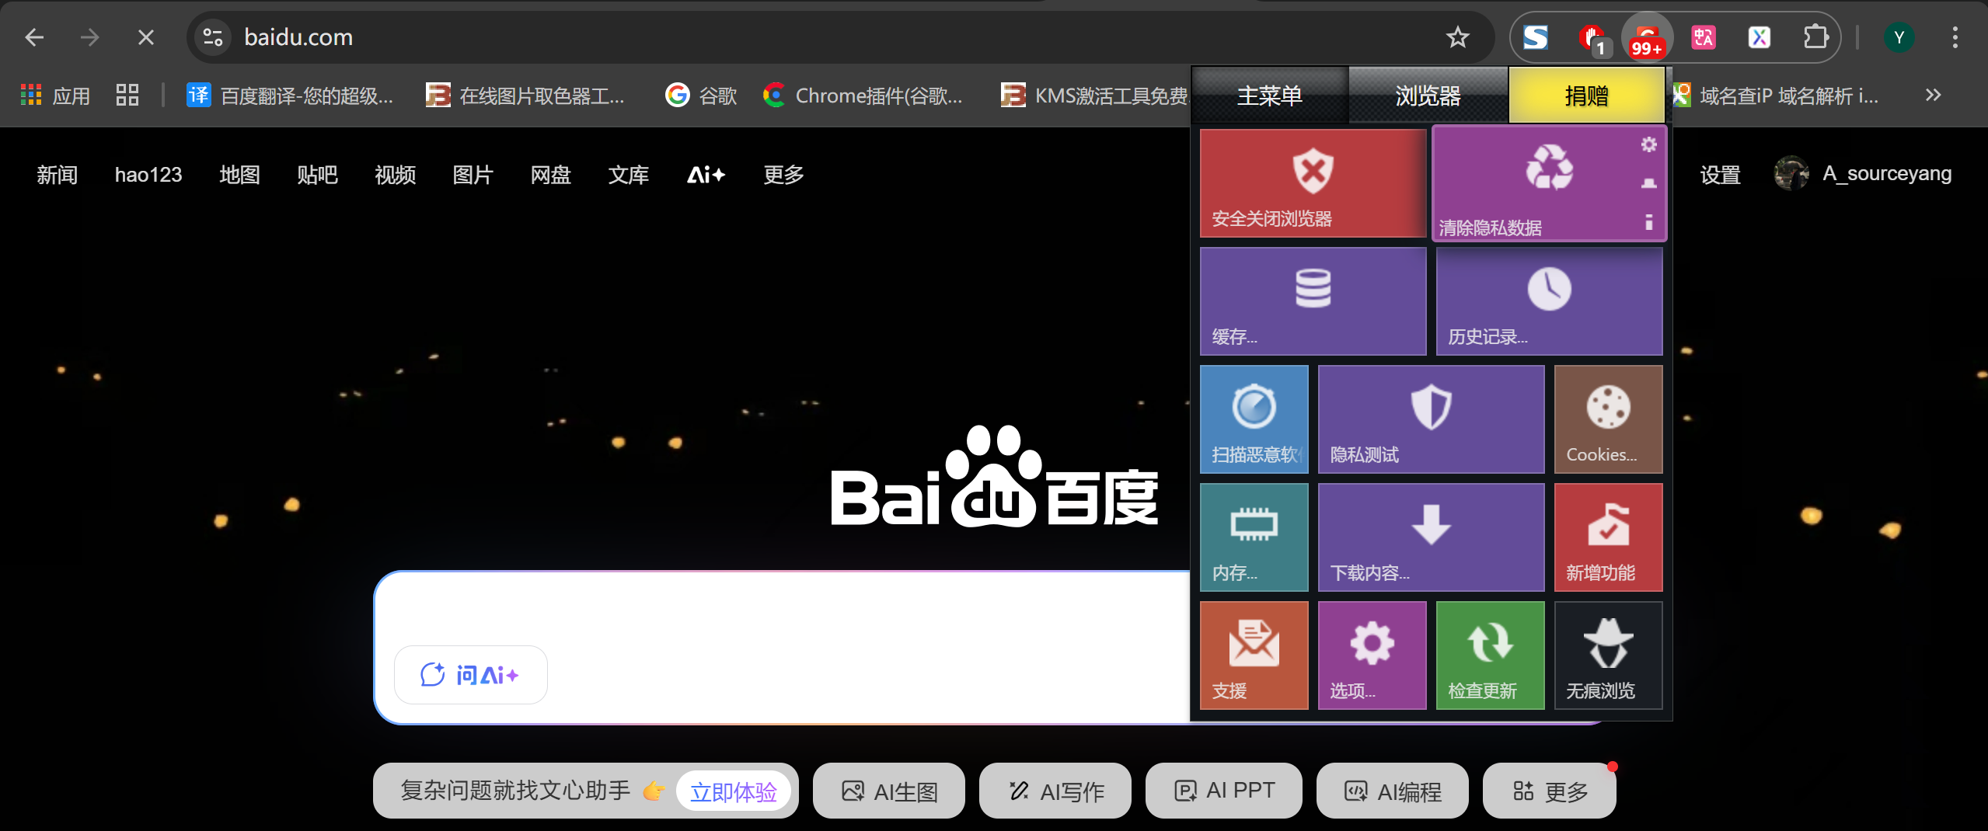Open the 内存 memory tile

pos(1253,537)
